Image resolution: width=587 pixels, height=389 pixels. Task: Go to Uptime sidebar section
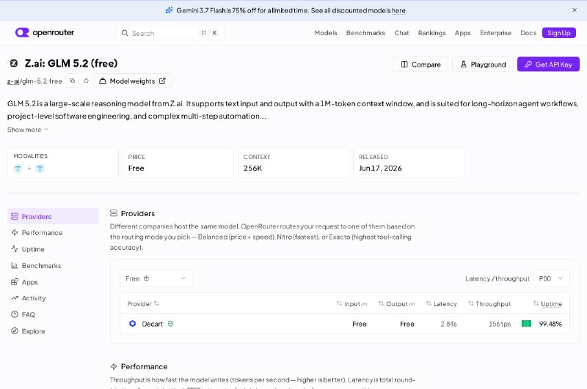(53, 249)
